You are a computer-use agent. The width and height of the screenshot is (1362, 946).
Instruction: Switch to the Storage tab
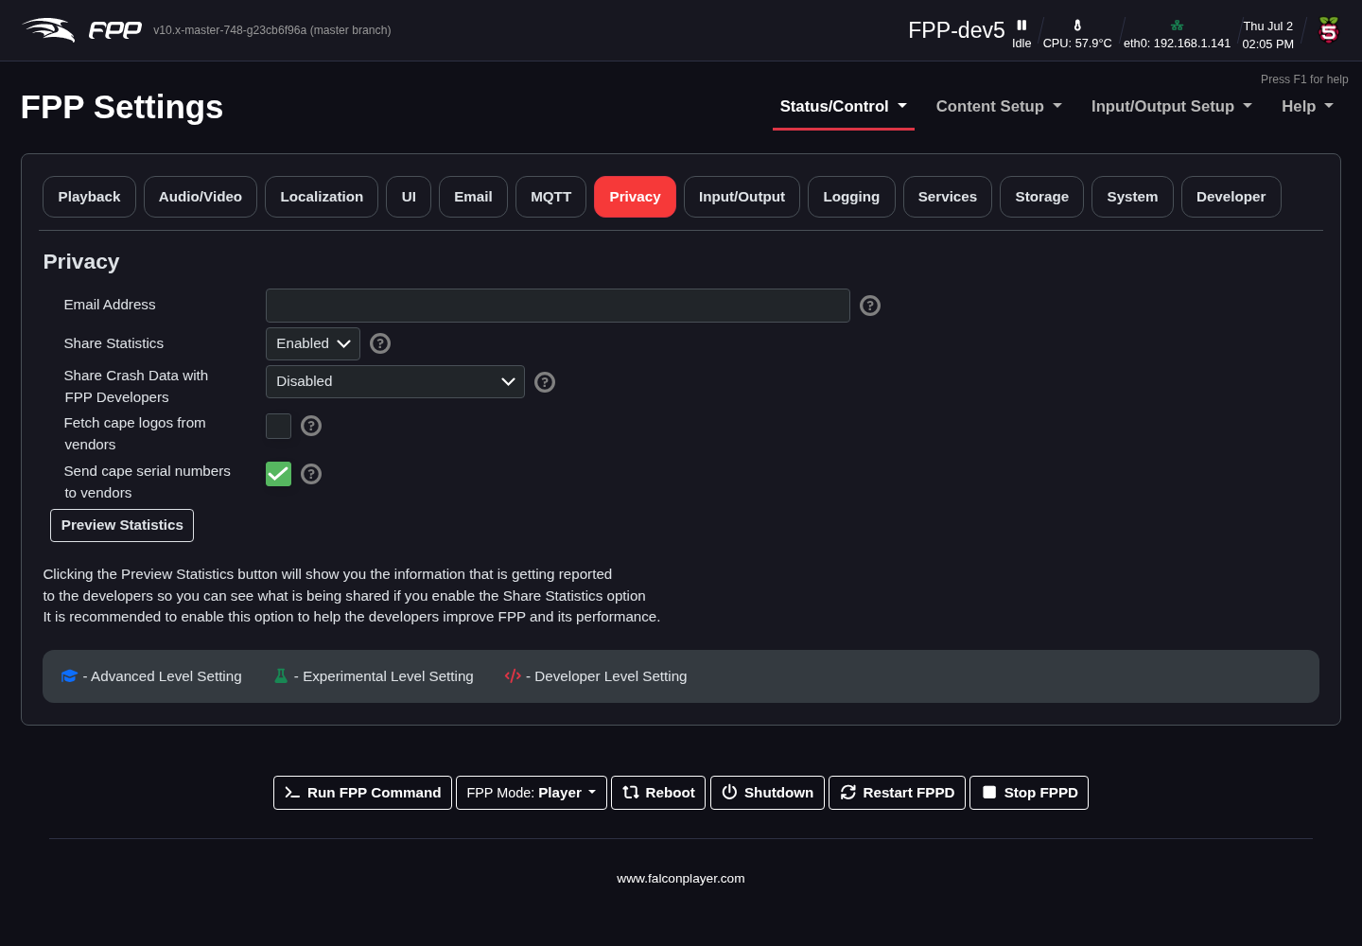1041,197
